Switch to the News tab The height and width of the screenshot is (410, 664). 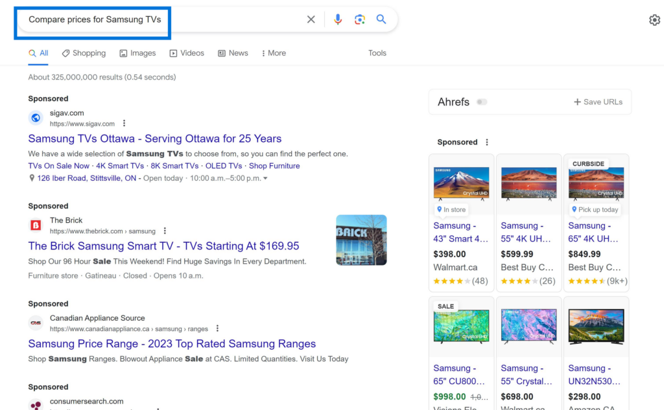click(x=233, y=53)
